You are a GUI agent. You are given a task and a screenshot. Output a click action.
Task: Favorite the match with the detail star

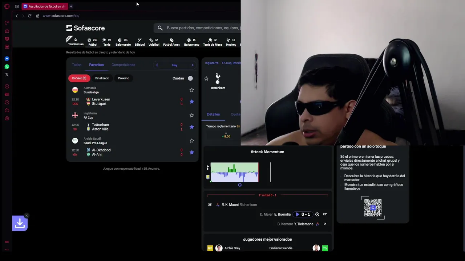206,78
